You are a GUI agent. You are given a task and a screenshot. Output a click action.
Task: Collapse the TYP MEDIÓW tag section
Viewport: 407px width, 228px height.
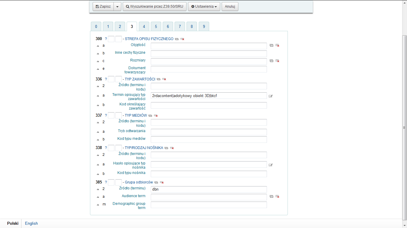coord(136,115)
